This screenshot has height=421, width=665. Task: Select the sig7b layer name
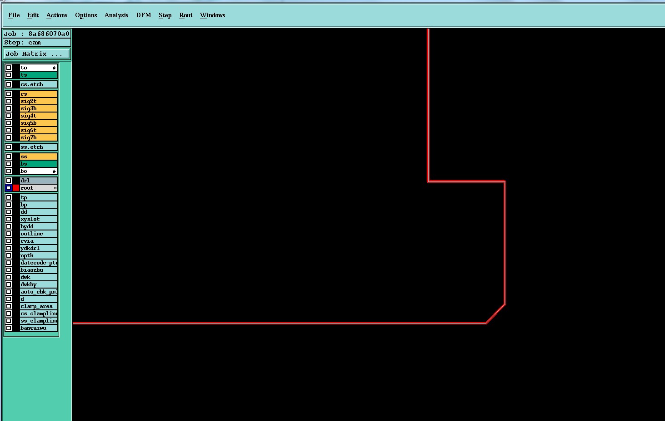point(39,137)
